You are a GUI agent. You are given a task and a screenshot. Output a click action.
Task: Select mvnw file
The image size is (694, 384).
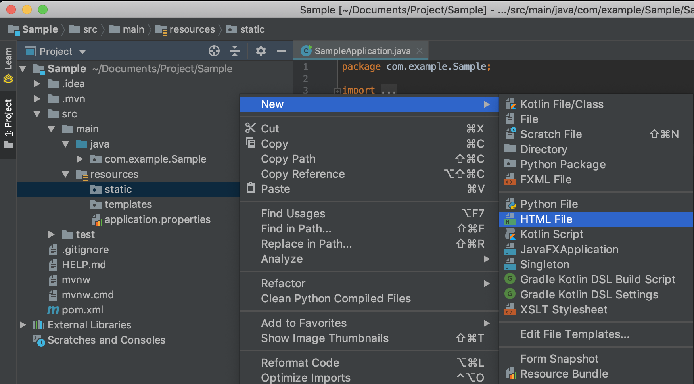pyautogui.click(x=76, y=280)
